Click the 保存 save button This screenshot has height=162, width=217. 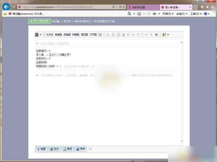click(x=80, y=149)
